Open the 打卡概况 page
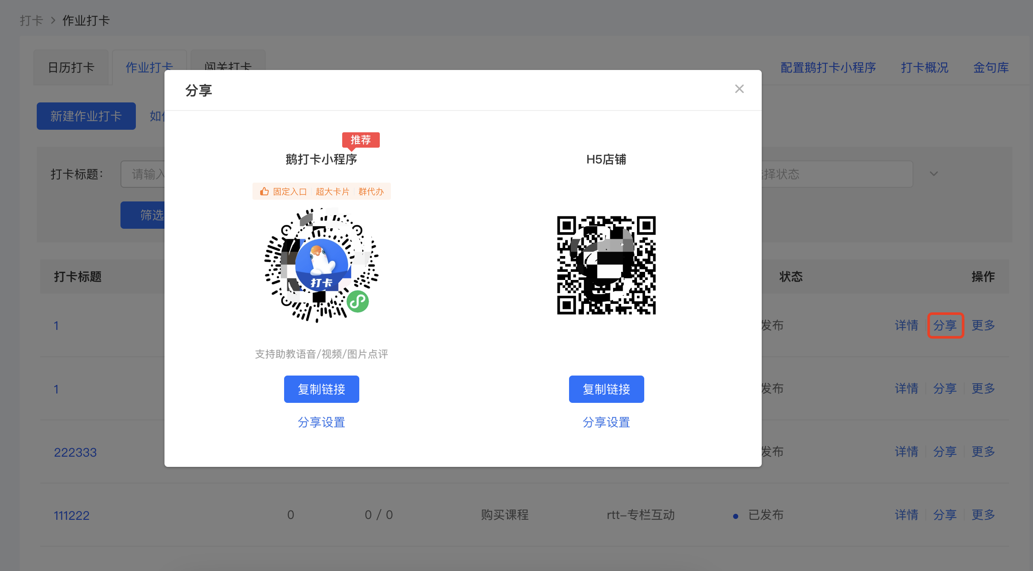 pos(924,67)
